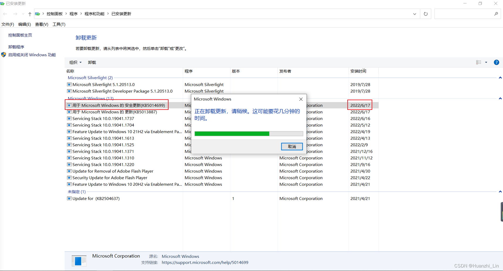
Task: Open the 组织 dropdown
Action: tap(75, 62)
